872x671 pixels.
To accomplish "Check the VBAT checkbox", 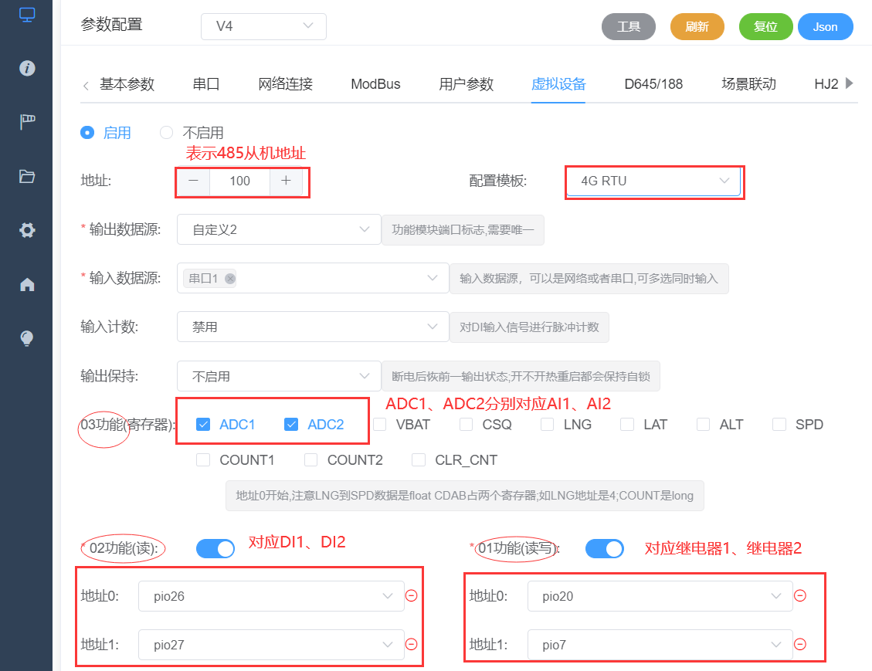I will click(x=378, y=424).
